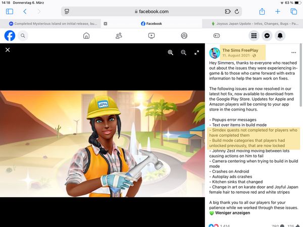The width and height of the screenshot is (303, 227).
Task: Switch to the Joyous Japan Update tab
Action: point(252,23)
